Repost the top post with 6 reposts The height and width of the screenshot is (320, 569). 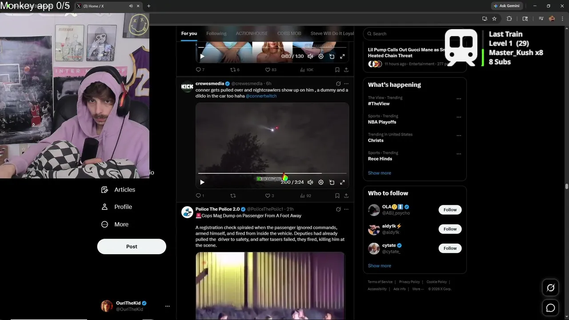[235, 70]
